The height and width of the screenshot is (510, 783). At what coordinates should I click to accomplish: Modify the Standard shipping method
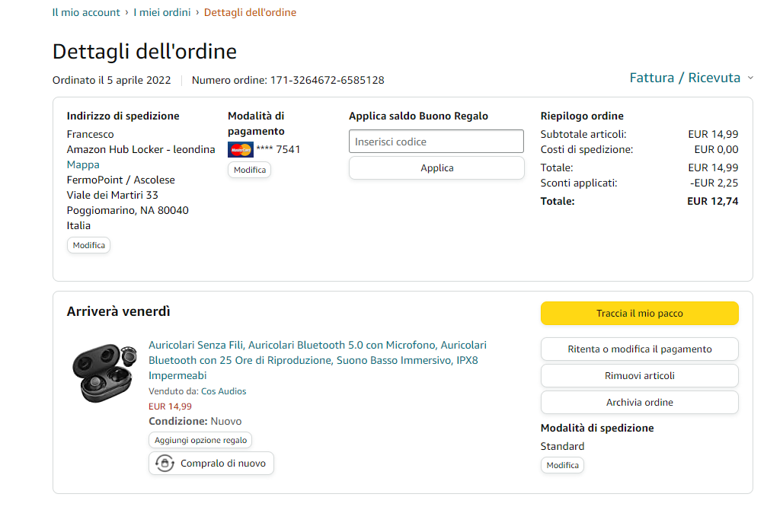562,465
